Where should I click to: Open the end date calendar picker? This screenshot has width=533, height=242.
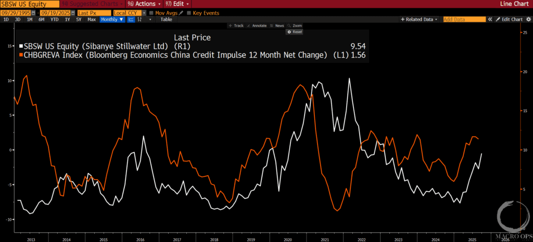pyautogui.click(x=73, y=13)
